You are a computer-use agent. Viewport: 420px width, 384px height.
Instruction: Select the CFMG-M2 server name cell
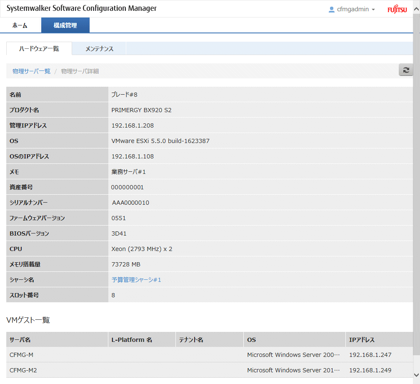coord(57,370)
